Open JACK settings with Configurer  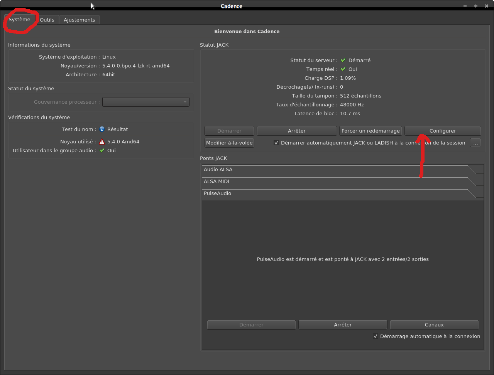(x=443, y=131)
